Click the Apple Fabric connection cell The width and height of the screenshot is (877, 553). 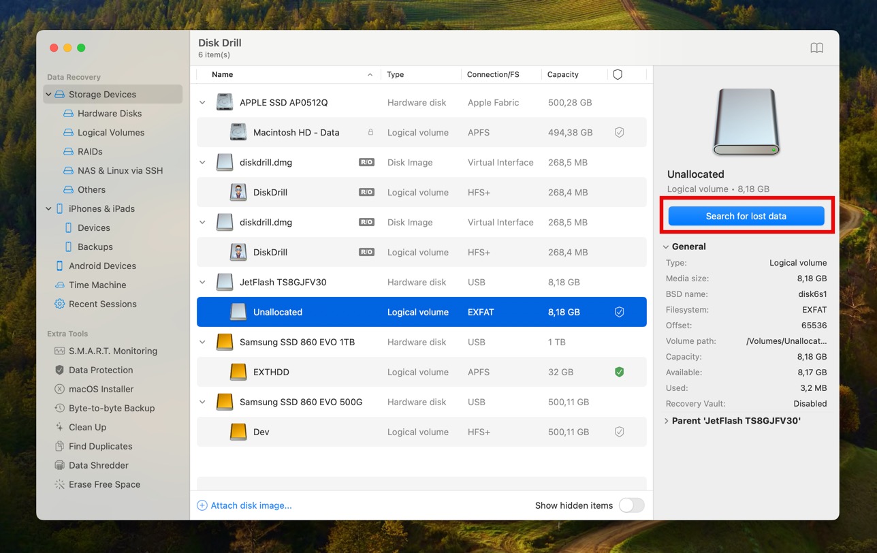point(493,102)
